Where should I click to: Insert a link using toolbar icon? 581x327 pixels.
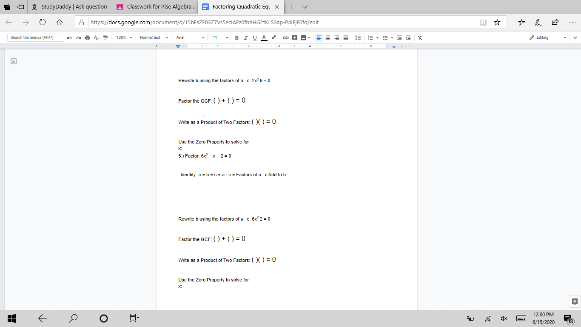(x=286, y=37)
